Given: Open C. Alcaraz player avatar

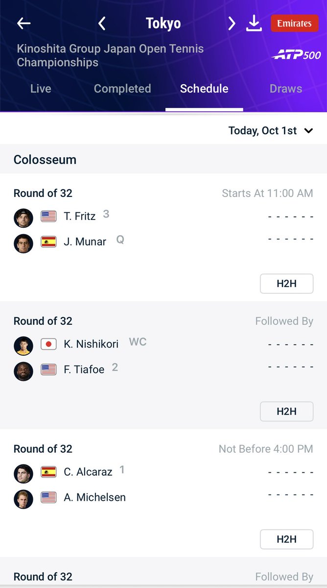Looking at the screenshot, I should pos(23,474).
